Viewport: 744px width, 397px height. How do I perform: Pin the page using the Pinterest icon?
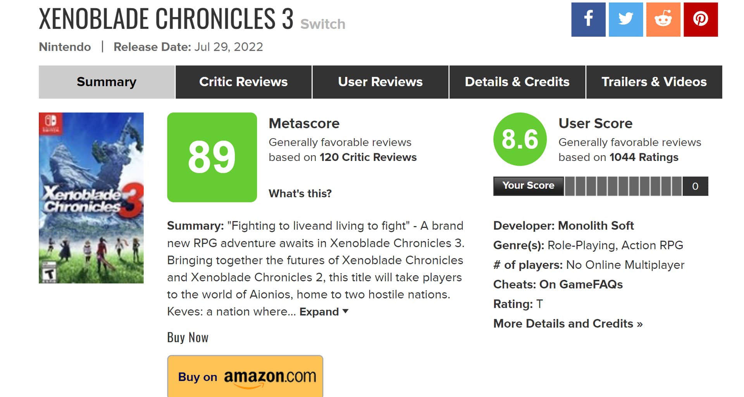(x=701, y=19)
